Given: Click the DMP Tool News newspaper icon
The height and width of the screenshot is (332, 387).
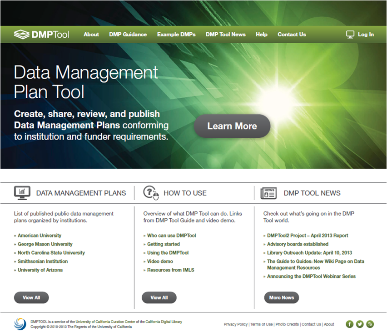Looking at the screenshot, I should (x=268, y=193).
